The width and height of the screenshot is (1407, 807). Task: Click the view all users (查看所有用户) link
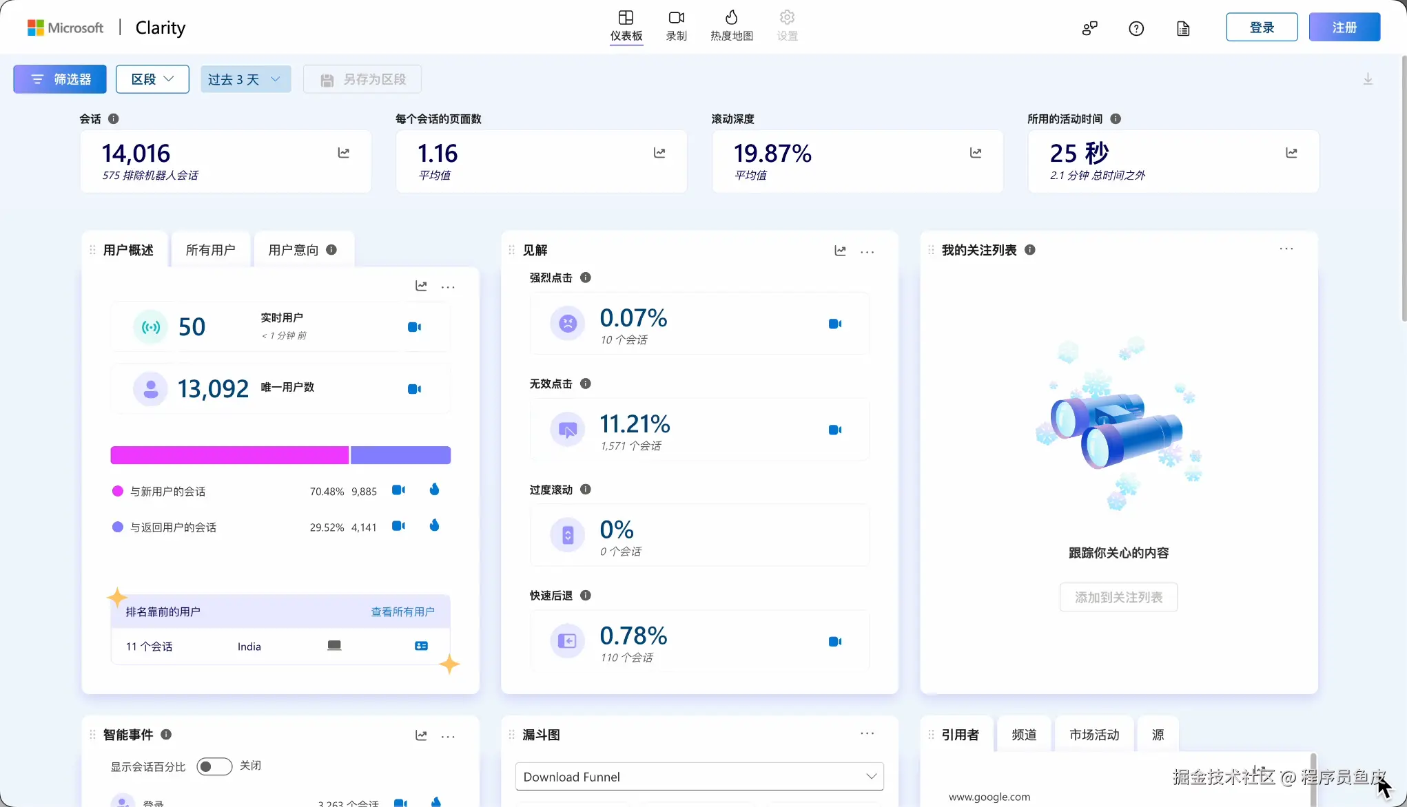(402, 611)
